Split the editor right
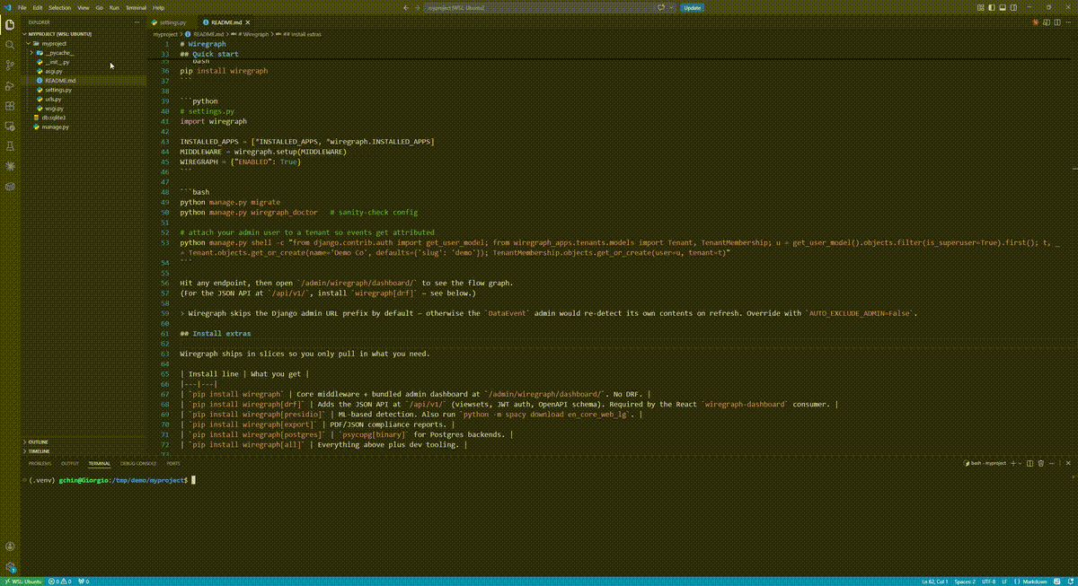Screen dimensions: 1078x586 pos(1057,22)
